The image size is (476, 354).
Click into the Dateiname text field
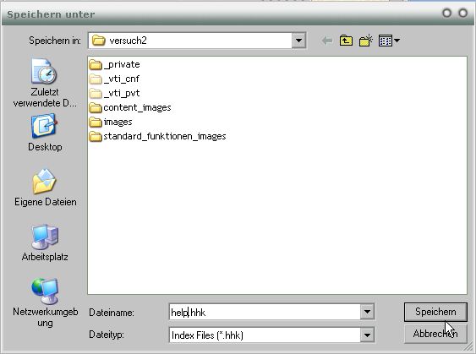point(265,312)
